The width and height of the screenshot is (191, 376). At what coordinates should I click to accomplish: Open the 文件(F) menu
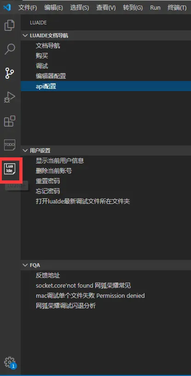click(x=28, y=8)
